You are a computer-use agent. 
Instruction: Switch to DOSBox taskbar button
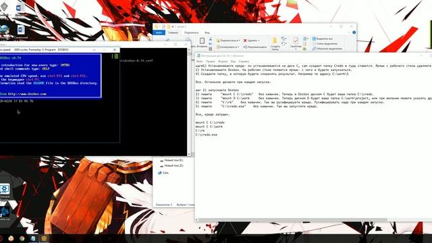coord(44,238)
